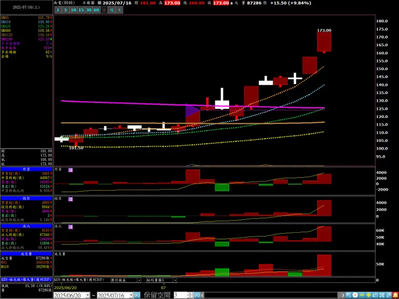Select the 10-minute timeframe button
The width and height of the screenshot is (399, 299).
click(73, 10)
